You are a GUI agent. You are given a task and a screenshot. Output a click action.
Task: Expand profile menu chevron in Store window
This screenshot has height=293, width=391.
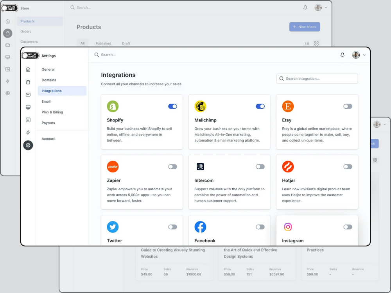tap(326, 7)
